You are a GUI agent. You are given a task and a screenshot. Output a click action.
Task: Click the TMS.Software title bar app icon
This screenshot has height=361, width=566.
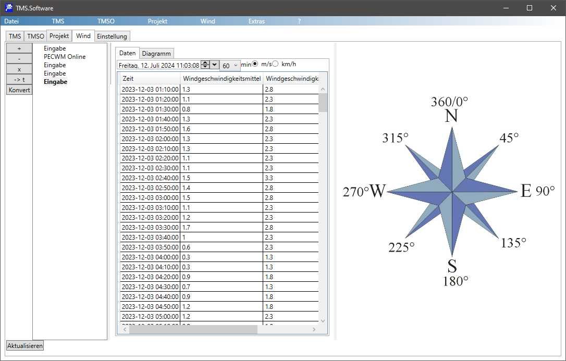(9, 8)
